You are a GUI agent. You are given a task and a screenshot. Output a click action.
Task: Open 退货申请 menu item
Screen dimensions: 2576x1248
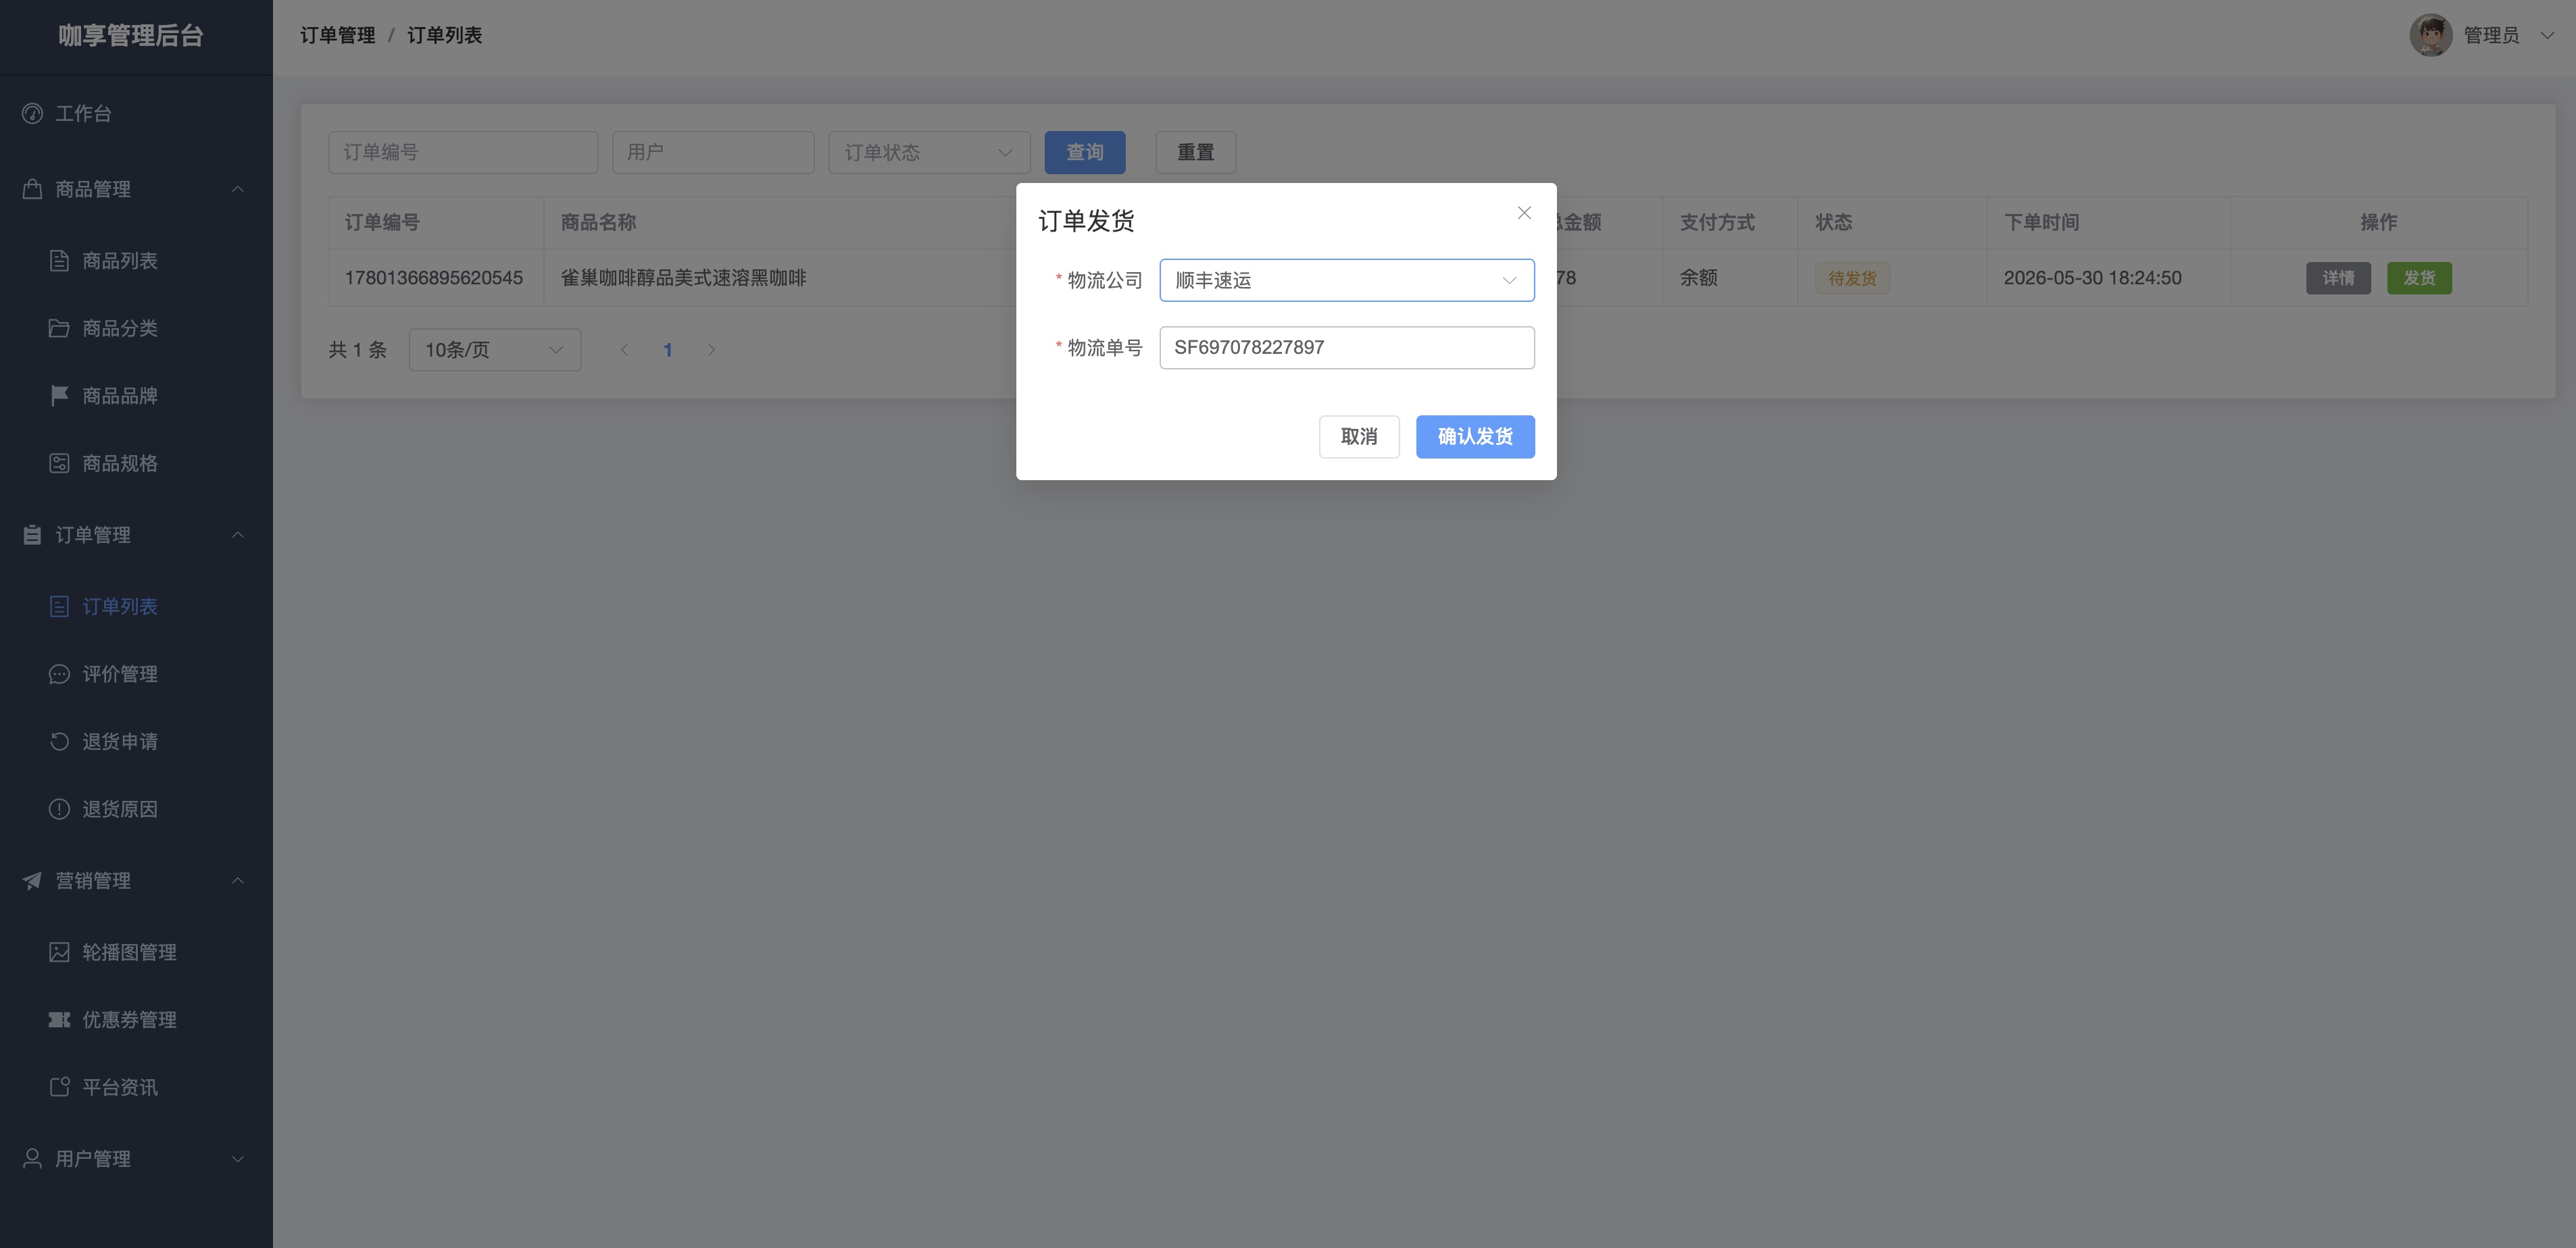click(x=136, y=742)
